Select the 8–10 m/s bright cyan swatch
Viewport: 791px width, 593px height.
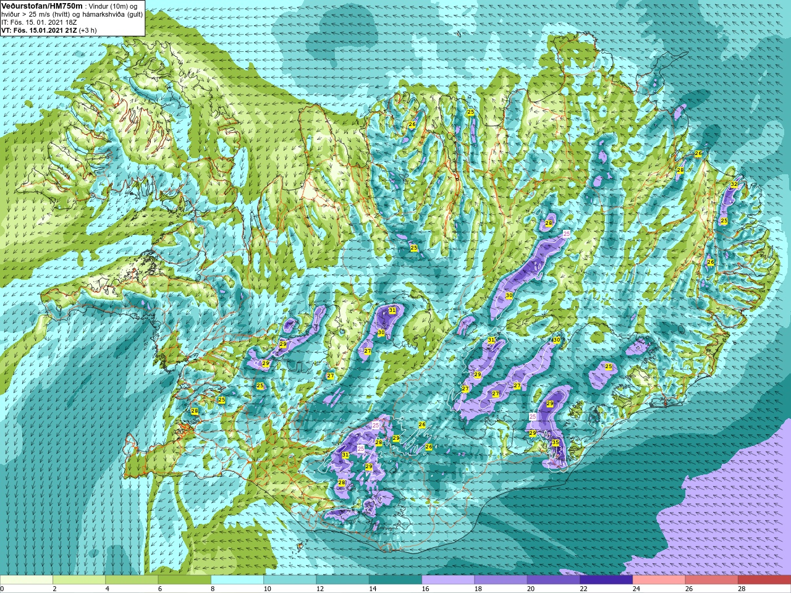tap(237, 580)
